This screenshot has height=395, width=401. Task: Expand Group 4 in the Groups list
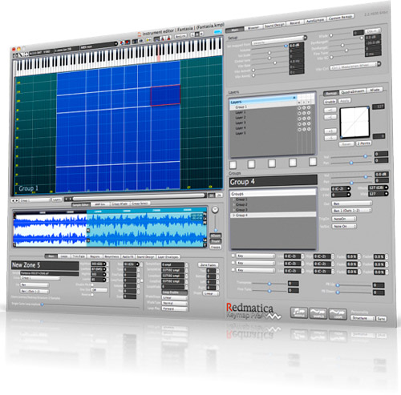tap(234, 215)
